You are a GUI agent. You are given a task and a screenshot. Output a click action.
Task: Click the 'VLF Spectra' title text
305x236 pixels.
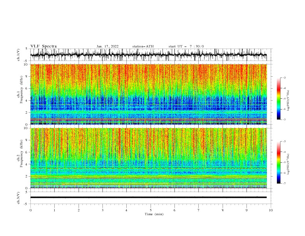coord(44,46)
